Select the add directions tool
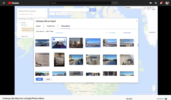Viewport: 171px width, 100px height. click(66, 14)
